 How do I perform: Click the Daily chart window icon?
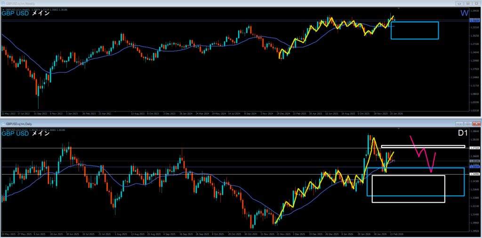click(4, 123)
